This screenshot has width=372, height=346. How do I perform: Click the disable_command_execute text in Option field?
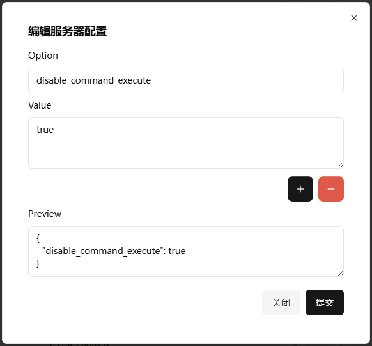coord(93,80)
